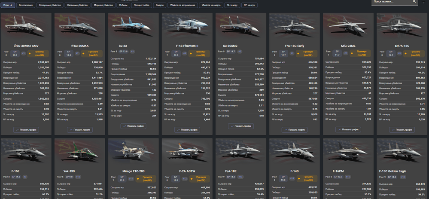Click the Premium badge on F-2A ADTW card
The width and height of the screenshot is (429, 199).
pyautogui.click(x=199, y=178)
